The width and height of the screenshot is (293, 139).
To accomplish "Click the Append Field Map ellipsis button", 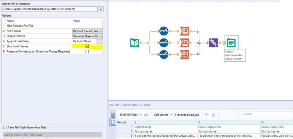I will 99,41.
